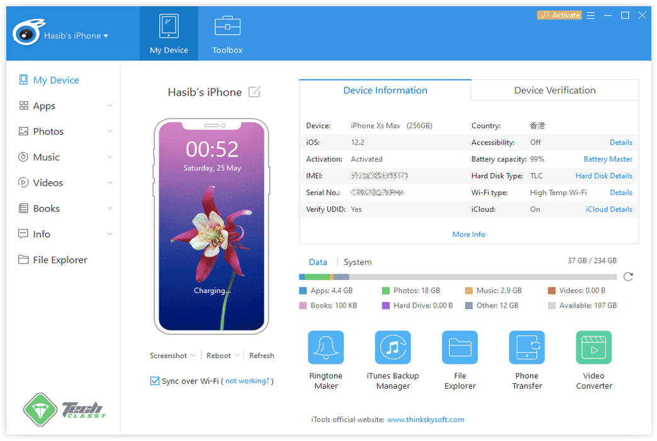
Task: Open the Battery Master link
Action: pos(607,159)
